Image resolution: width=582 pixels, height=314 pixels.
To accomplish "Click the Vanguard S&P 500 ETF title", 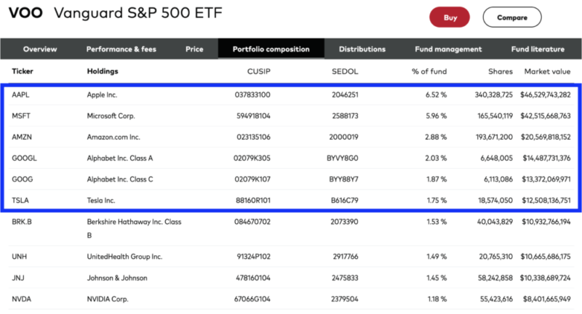I will 138,13.
